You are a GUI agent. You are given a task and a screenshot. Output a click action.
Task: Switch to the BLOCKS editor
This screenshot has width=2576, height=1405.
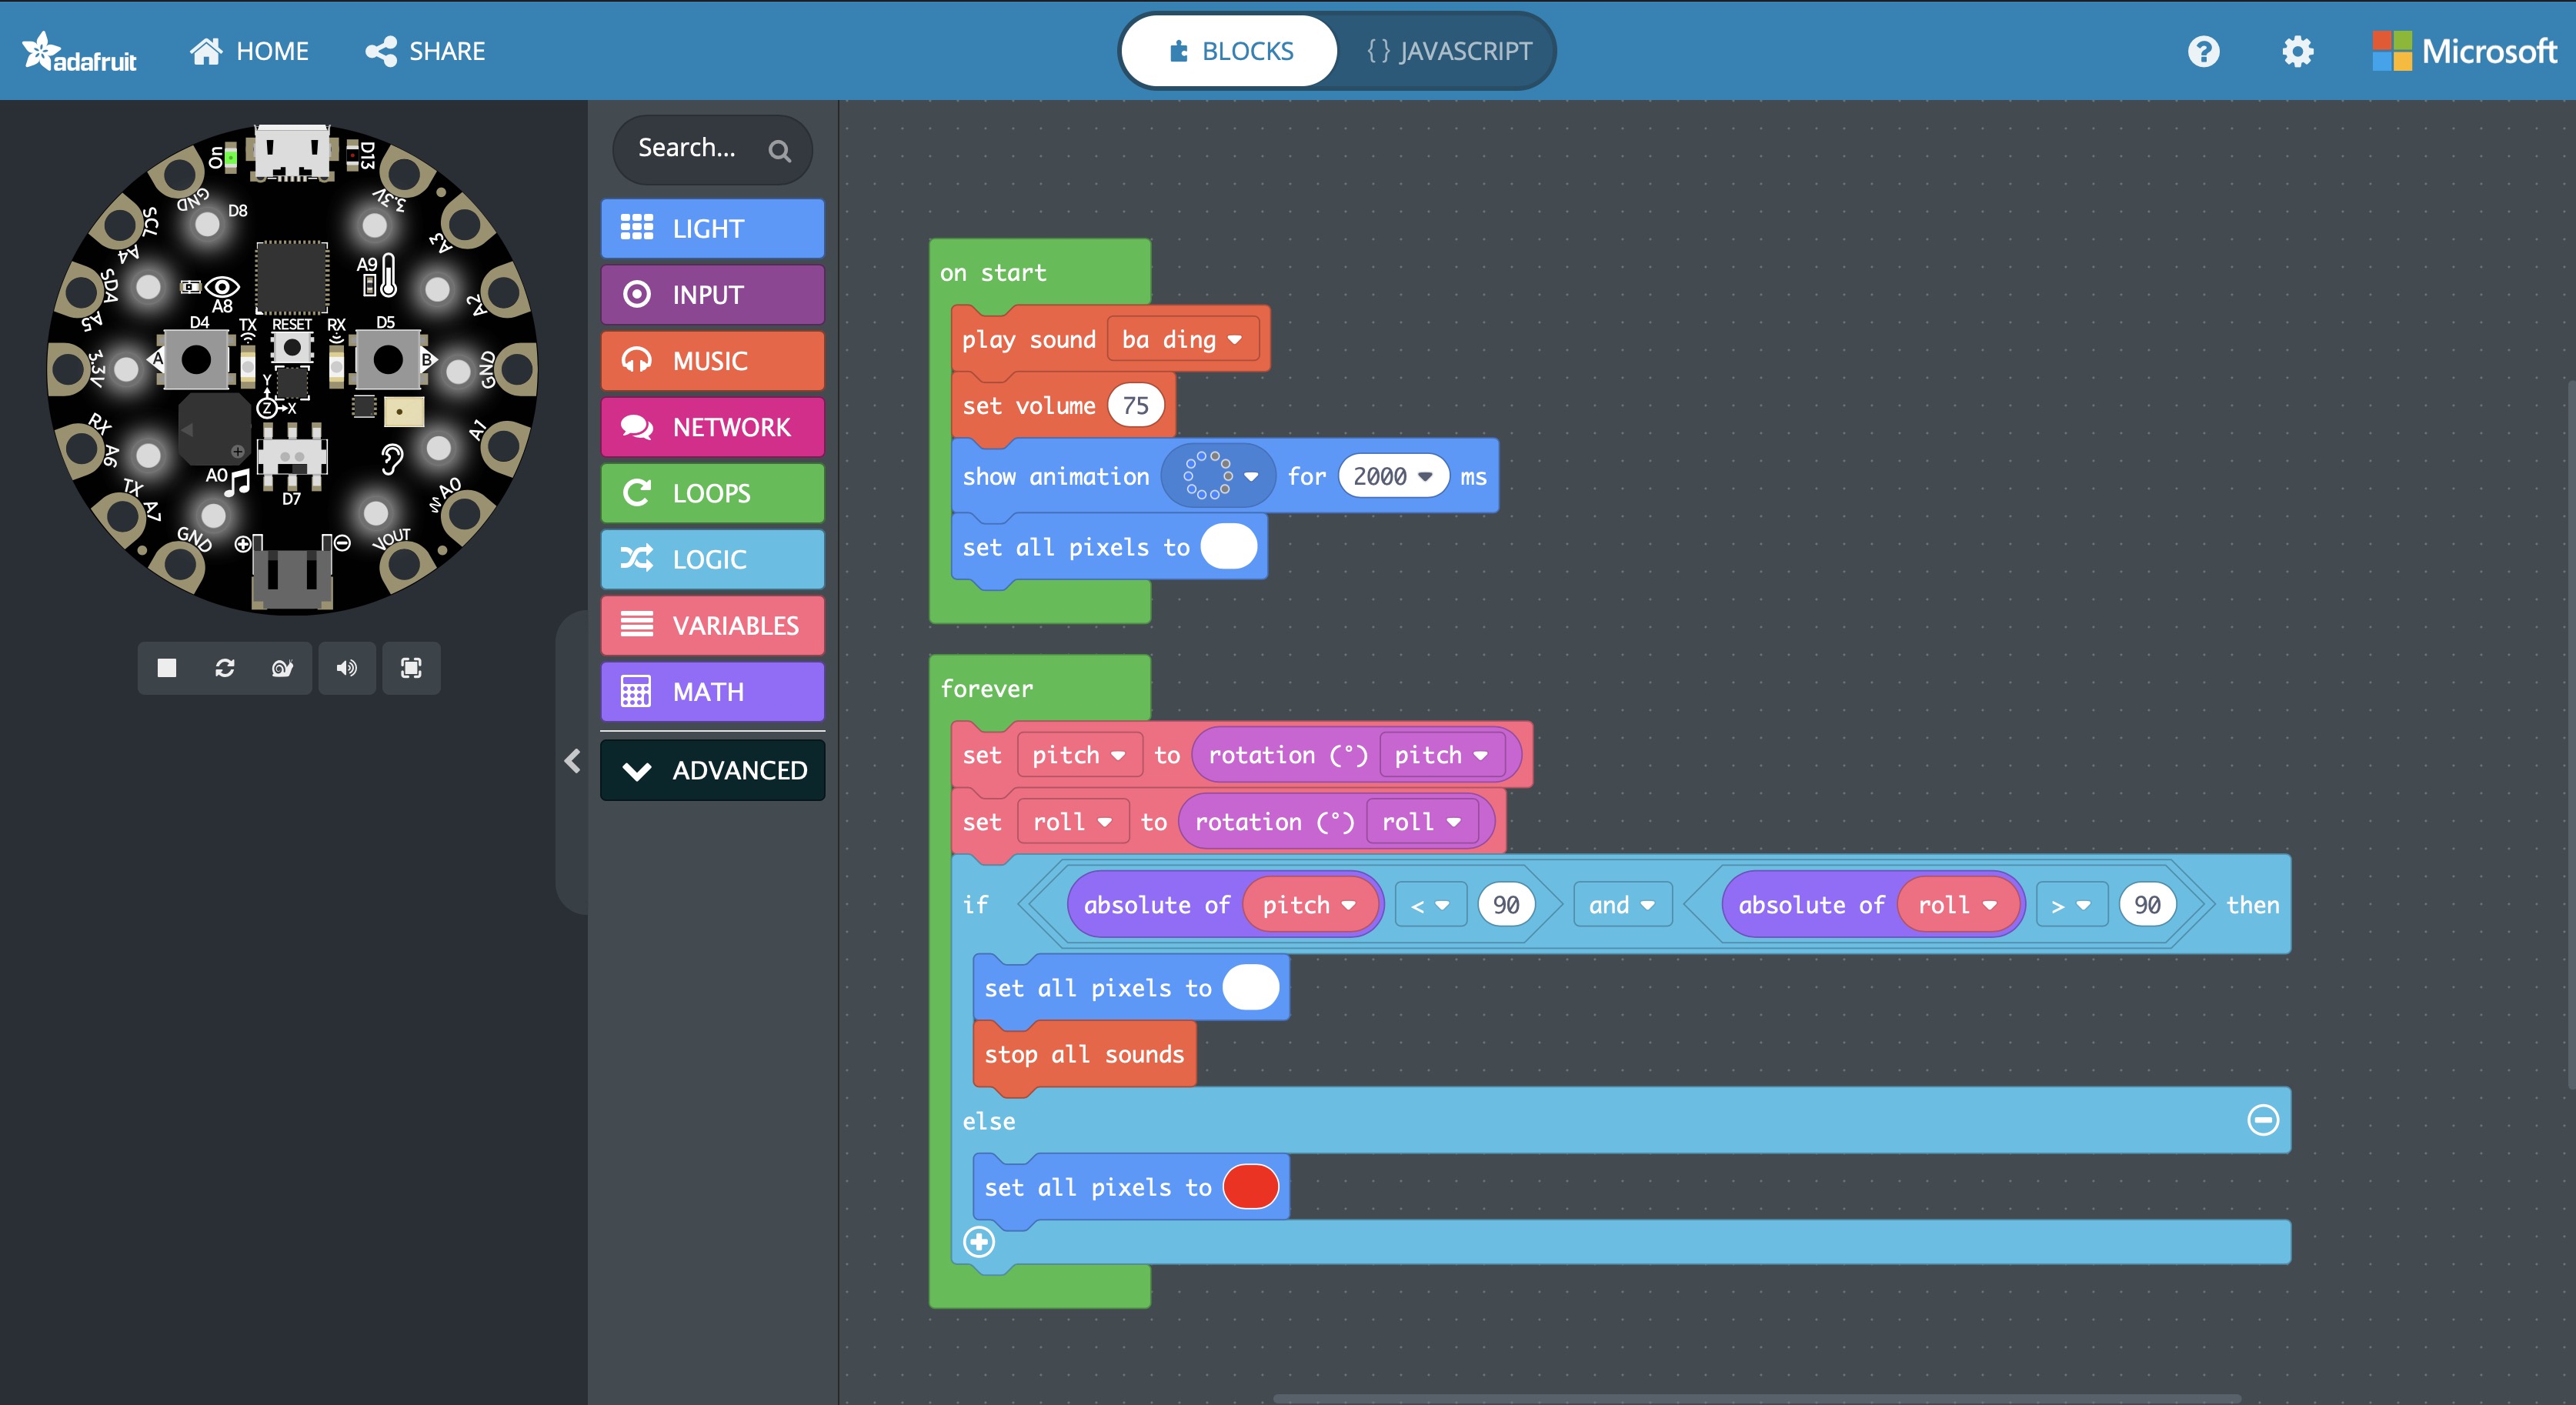[1230, 51]
